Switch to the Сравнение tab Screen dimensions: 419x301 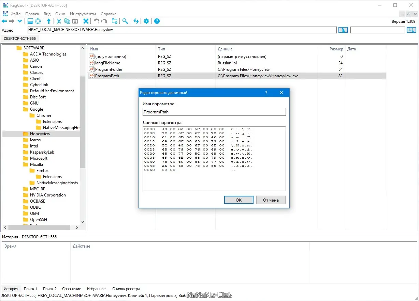tap(72, 289)
